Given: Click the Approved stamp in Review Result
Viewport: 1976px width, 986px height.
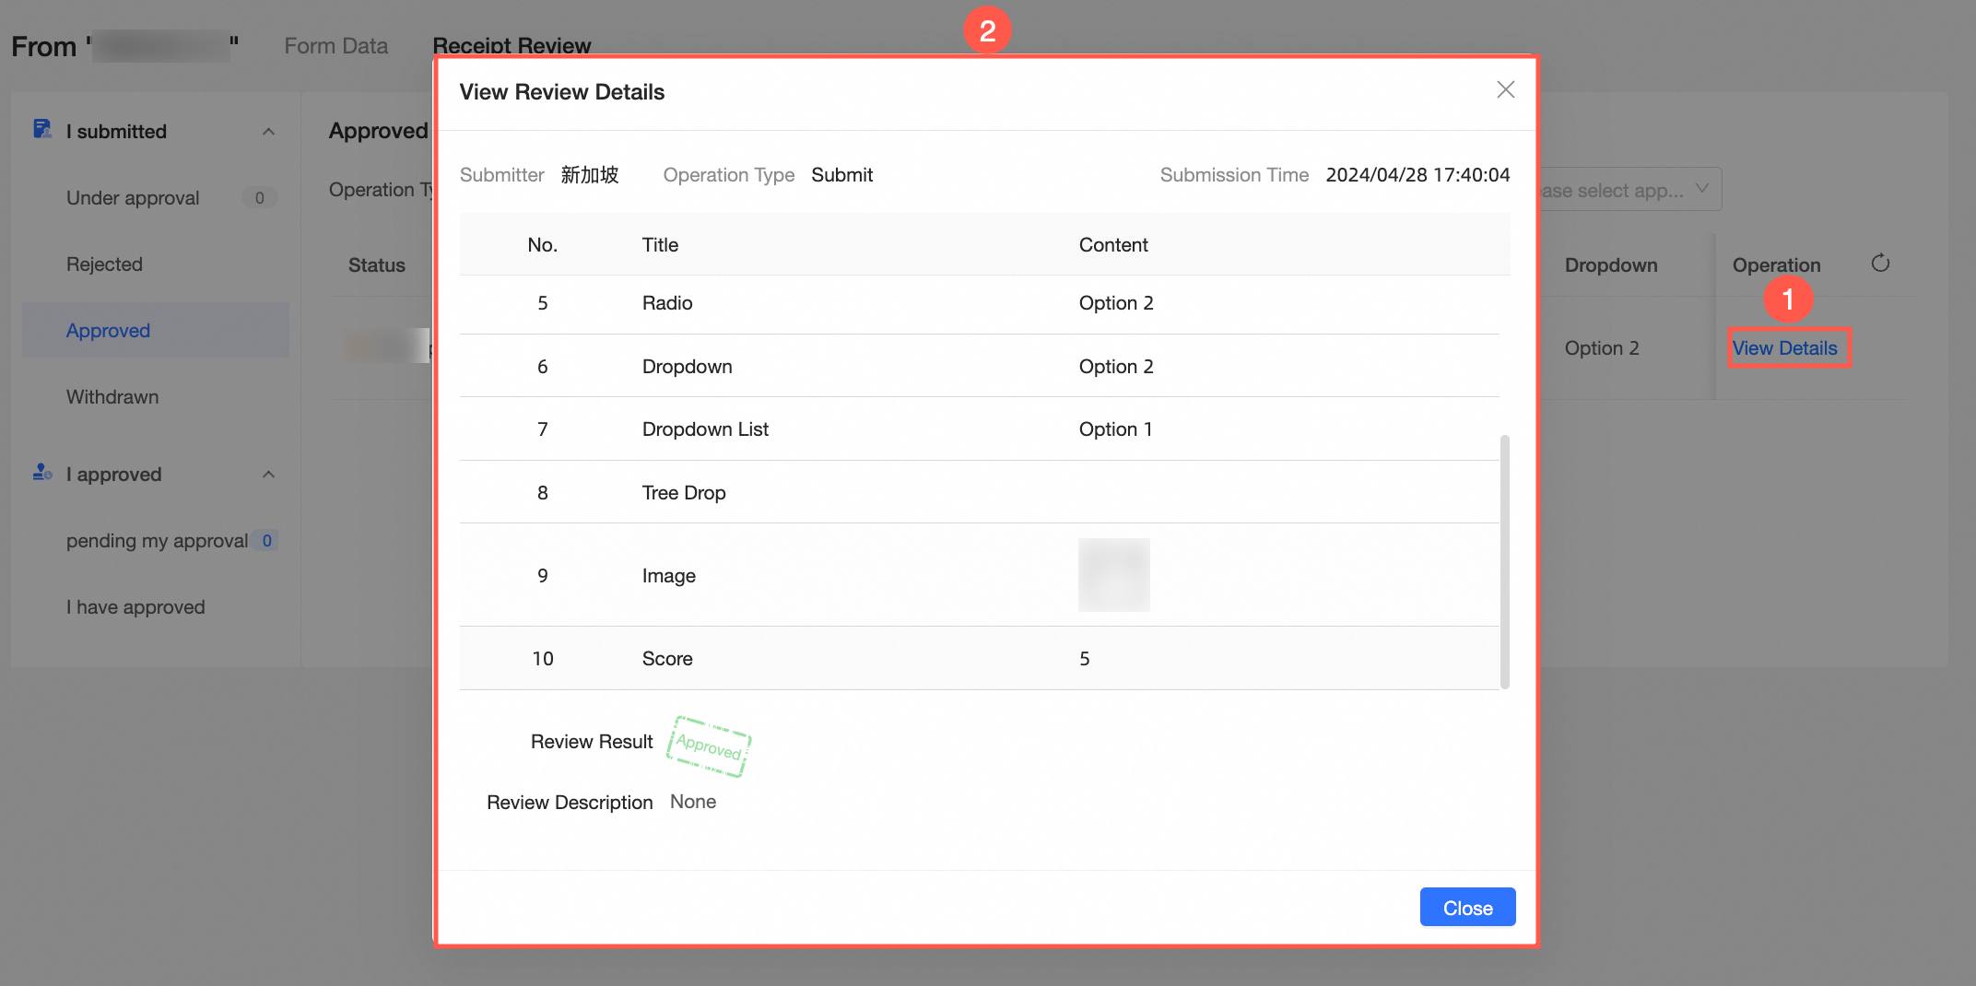Looking at the screenshot, I should point(709,745).
